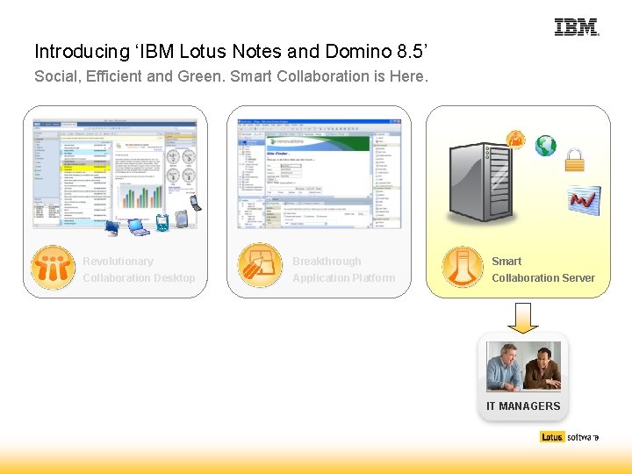632x474 pixels.
Task: Click the subtitle 'Social, Efficient and Green'
Action: pyautogui.click(x=129, y=76)
